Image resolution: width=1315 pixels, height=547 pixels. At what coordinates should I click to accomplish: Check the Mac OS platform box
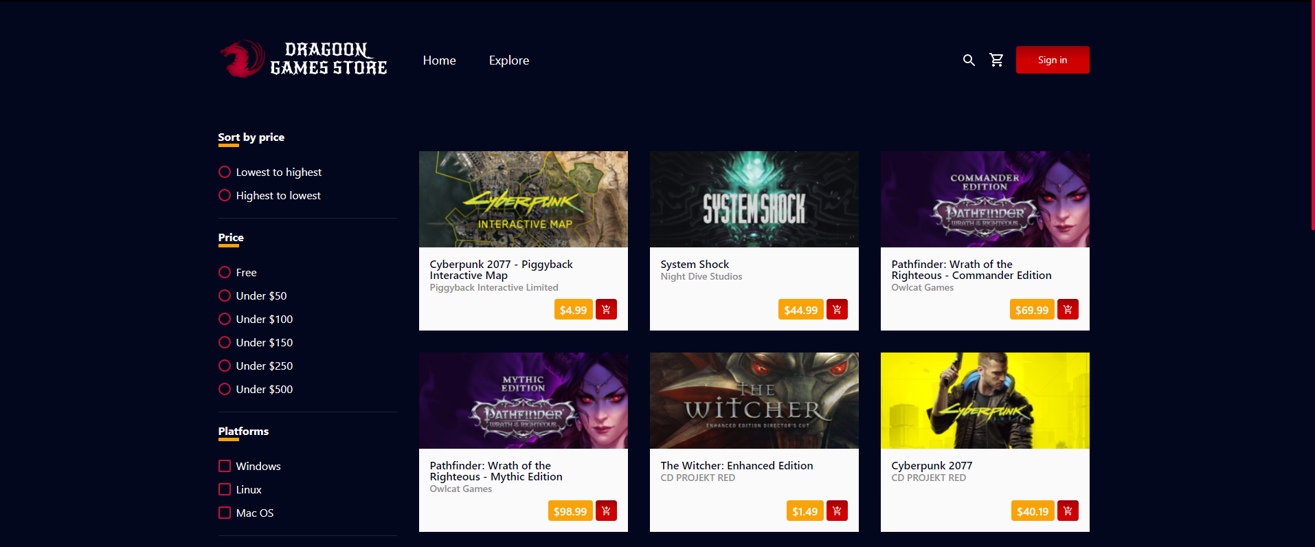(225, 513)
